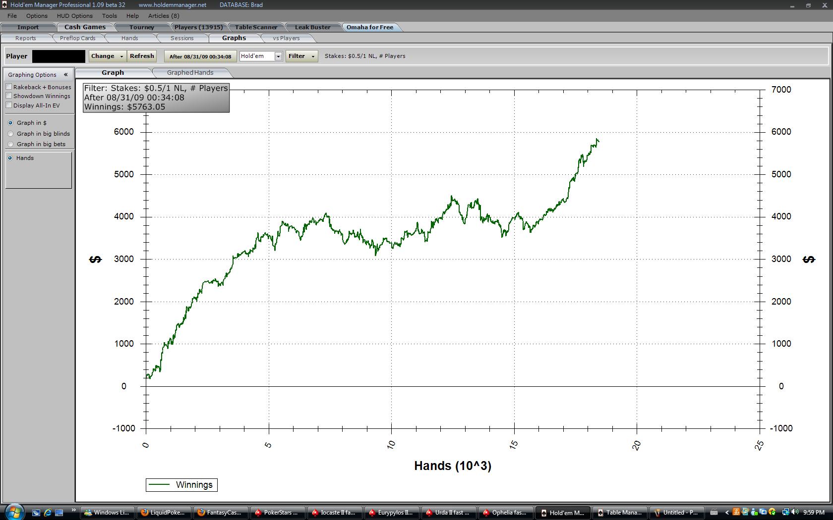
Task: Click the blacked-out Player name field
Action: click(x=59, y=56)
